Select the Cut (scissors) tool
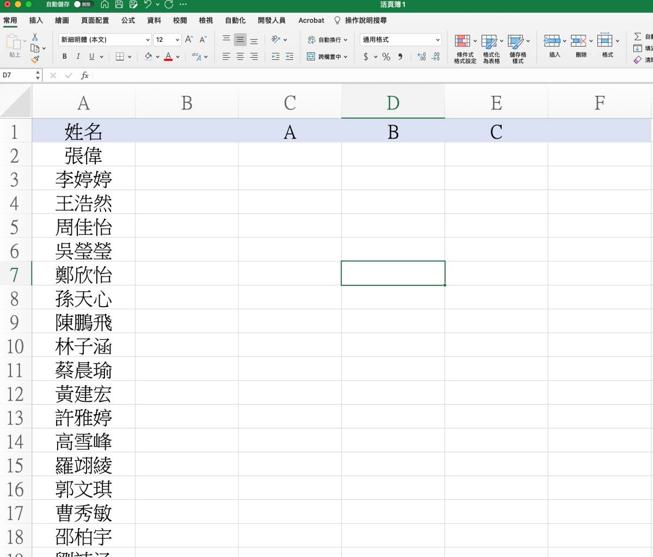 [x=34, y=36]
